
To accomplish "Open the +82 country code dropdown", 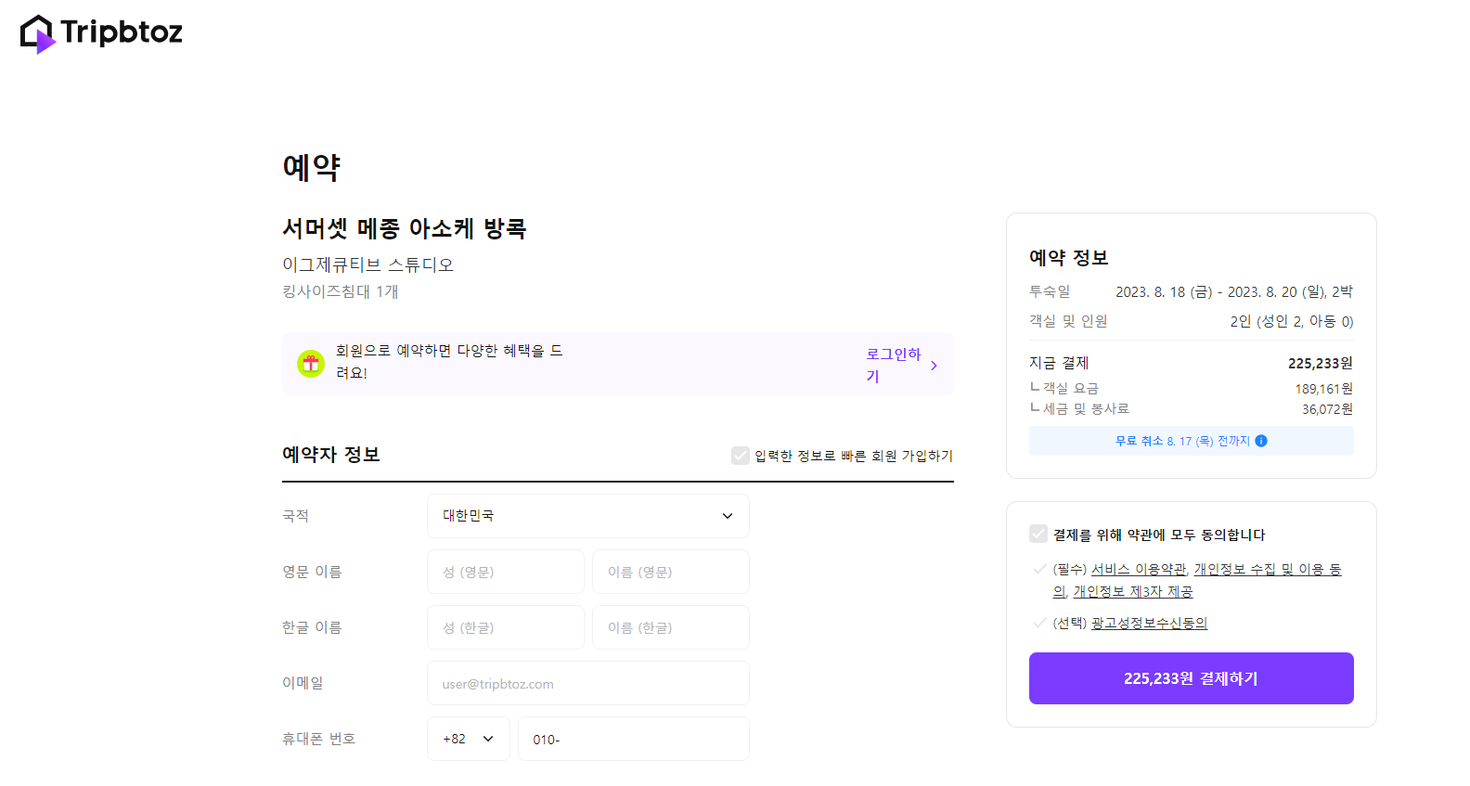I will tap(469, 739).
